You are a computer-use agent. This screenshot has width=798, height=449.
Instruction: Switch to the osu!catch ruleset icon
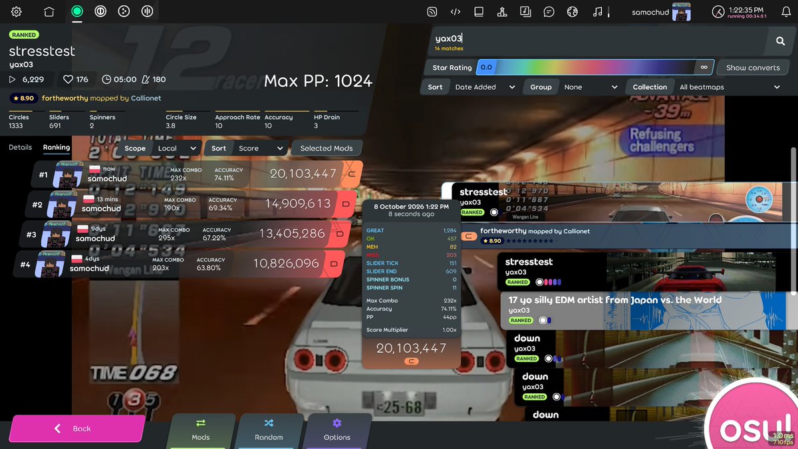tap(124, 11)
